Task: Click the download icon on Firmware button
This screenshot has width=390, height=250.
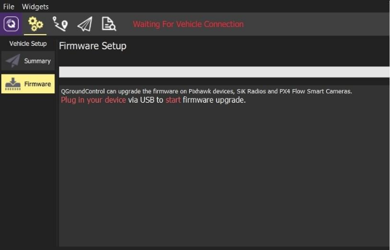Action: tap(13, 84)
